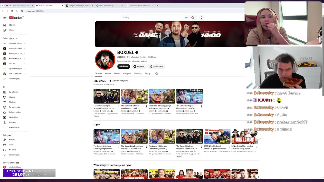Start voice search with the microphone icon
Viewport: 324px width, 182px height.
201,17
